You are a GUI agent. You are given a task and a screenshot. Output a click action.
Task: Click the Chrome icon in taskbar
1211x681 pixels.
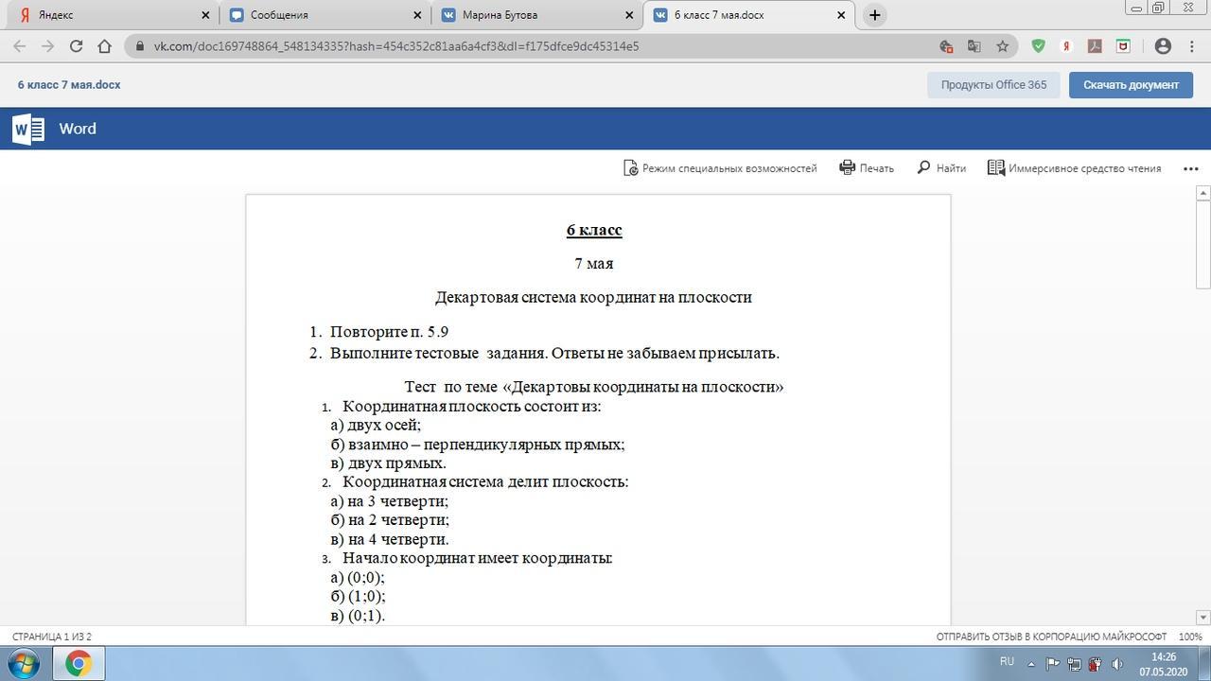[x=78, y=663]
